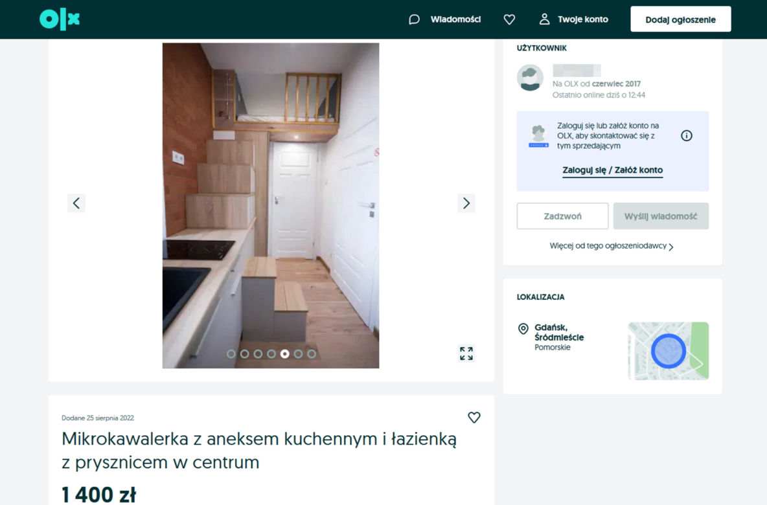The image size is (767, 505).
Task: Select sixth gallery dot
Action: (x=298, y=353)
